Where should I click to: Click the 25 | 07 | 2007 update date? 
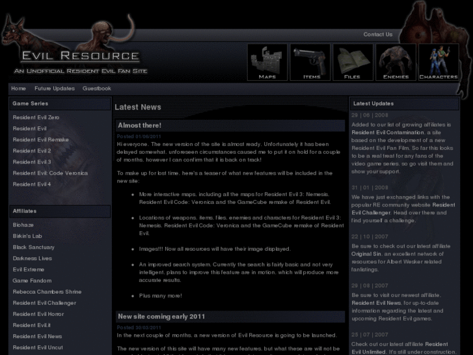[370, 335]
